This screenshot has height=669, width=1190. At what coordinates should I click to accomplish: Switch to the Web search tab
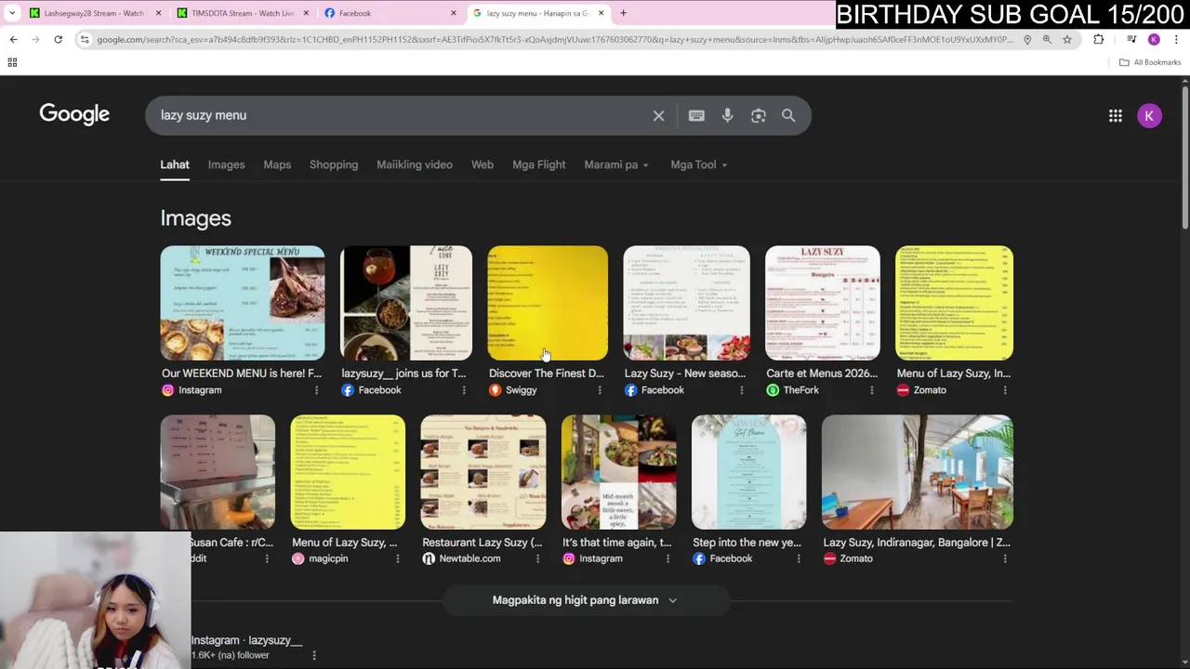pos(483,164)
